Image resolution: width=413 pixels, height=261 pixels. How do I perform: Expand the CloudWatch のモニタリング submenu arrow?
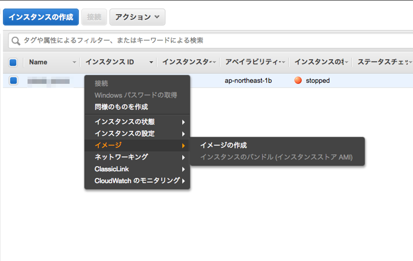(183, 181)
